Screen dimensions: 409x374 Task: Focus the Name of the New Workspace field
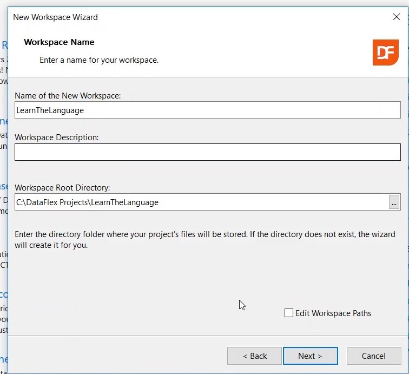click(x=207, y=110)
